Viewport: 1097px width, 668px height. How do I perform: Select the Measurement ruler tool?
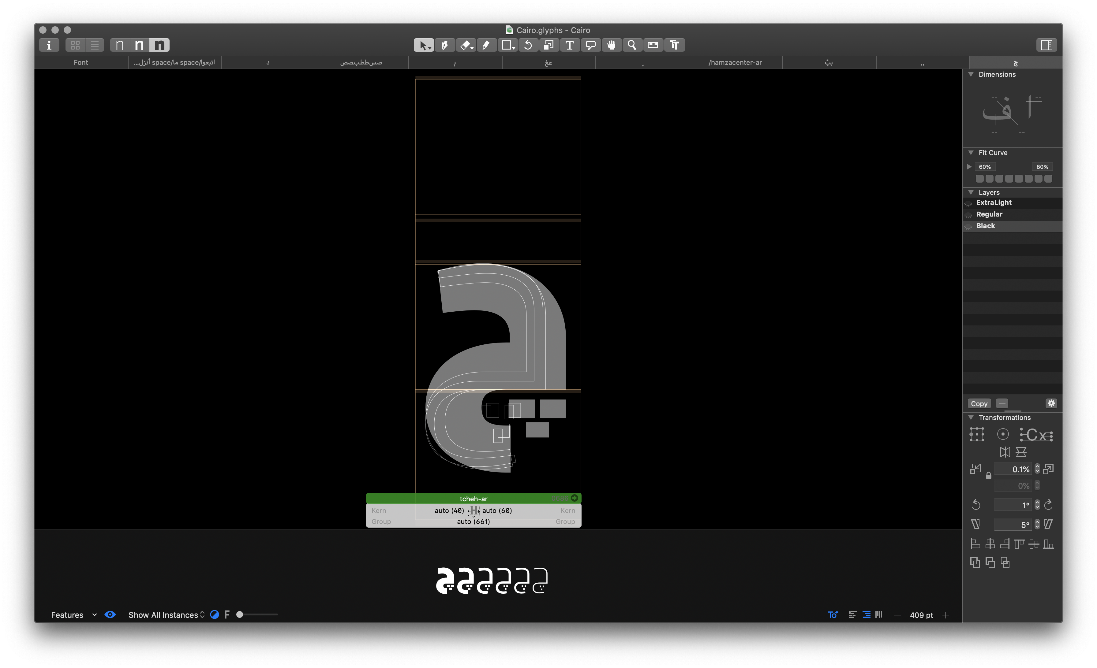click(653, 45)
